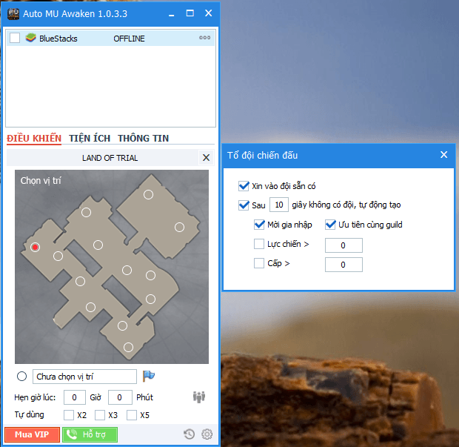
Task: Uncheck Ưu tiên cùng guild
Action: (x=330, y=225)
